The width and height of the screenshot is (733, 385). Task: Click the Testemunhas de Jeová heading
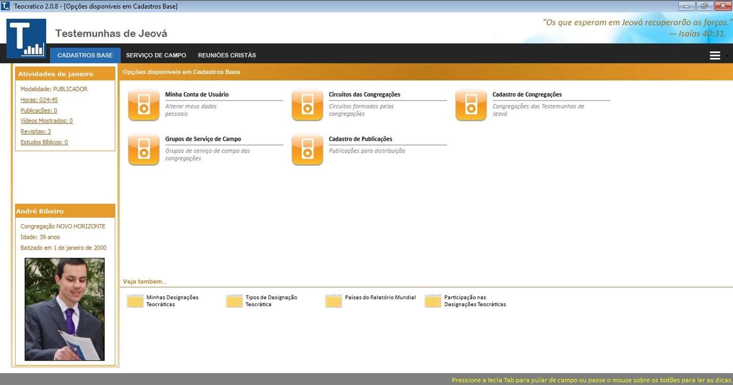111,34
